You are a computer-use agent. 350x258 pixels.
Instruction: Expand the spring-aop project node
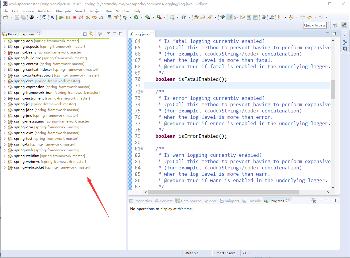[5, 41]
